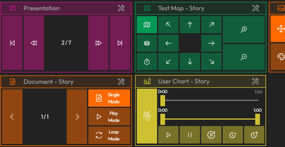
Task: Play the user chart animation
Action: (168, 135)
